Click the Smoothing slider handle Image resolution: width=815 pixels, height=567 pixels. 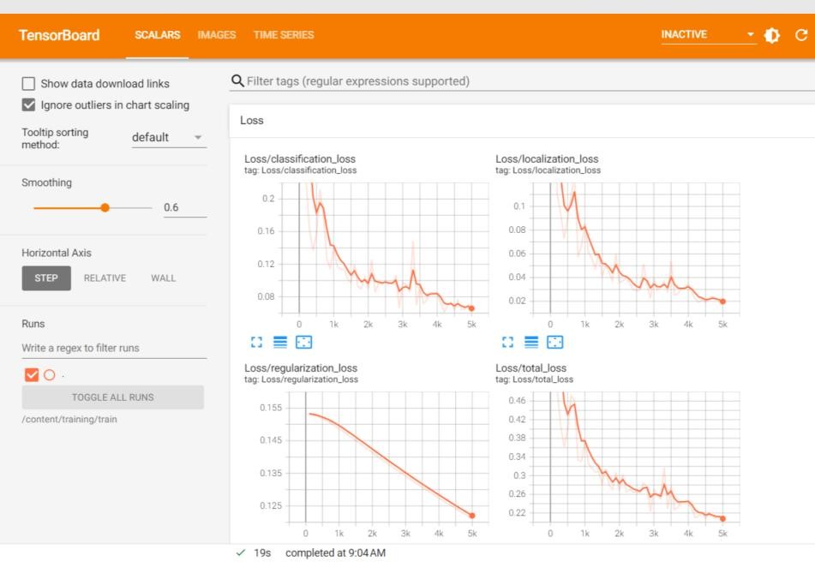(105, 207)
